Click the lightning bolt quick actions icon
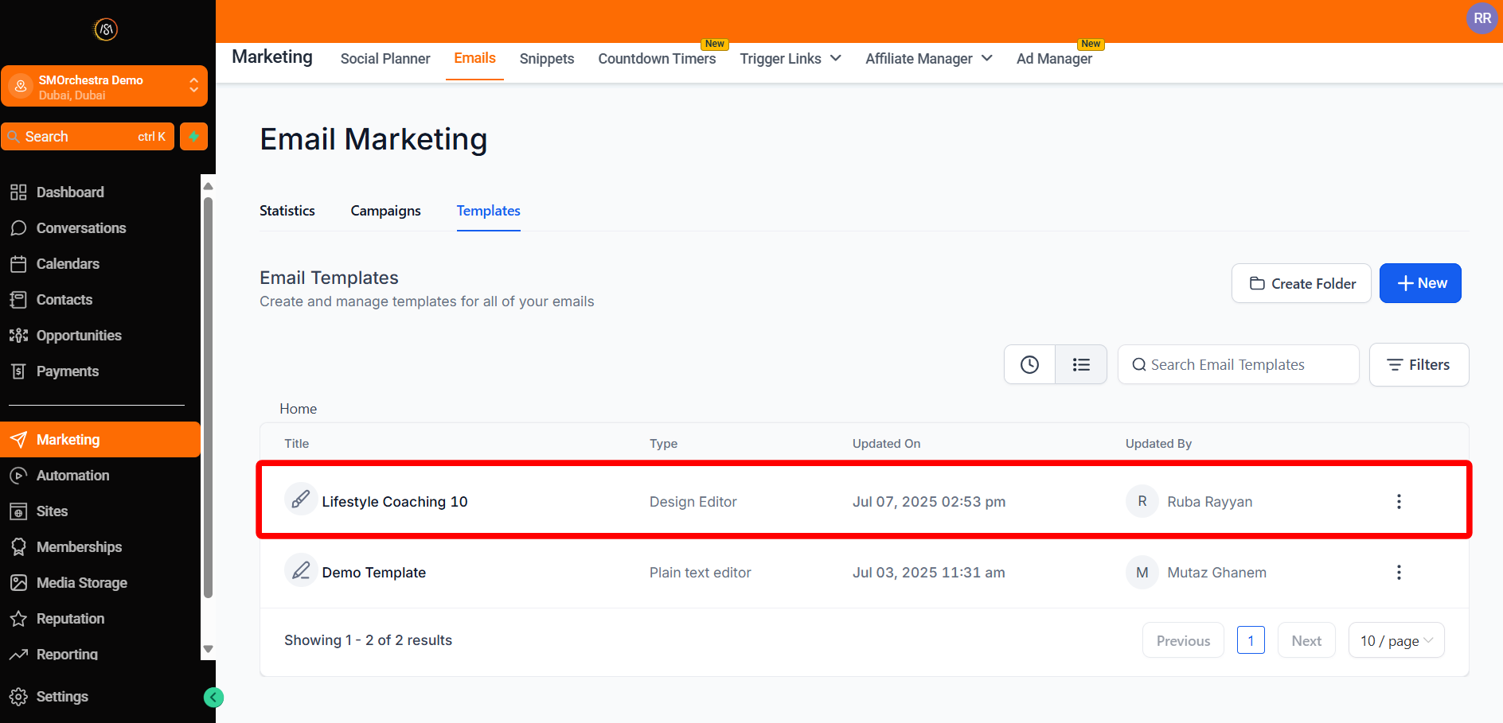1503x723 pixels. (193, 137)
